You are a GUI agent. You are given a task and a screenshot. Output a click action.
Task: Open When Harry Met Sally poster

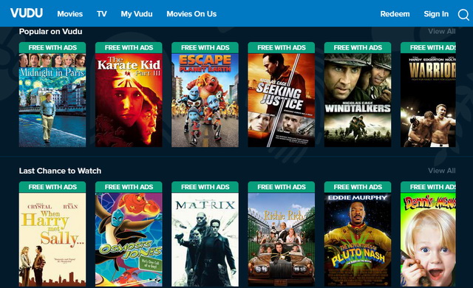coord(52,234)
